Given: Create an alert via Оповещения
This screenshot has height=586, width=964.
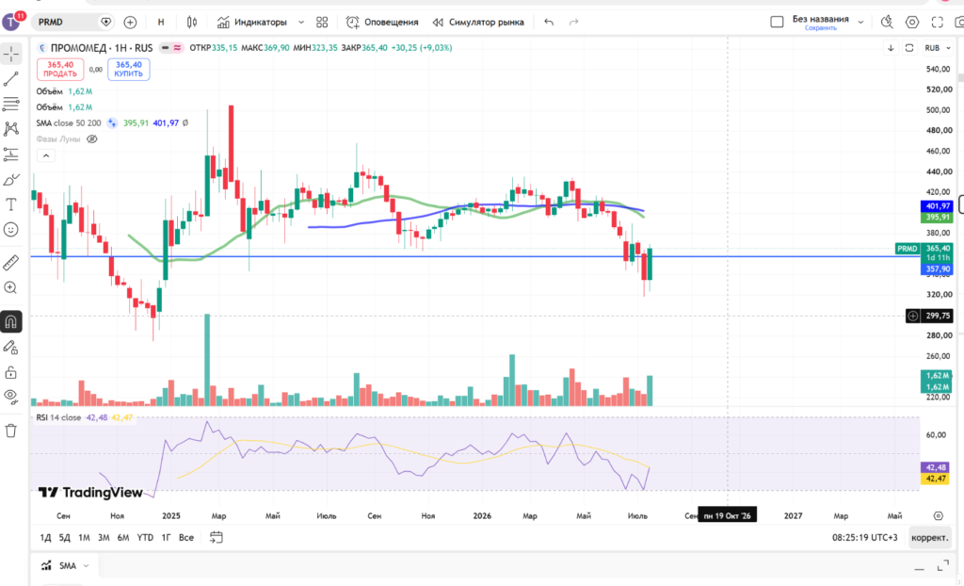Looking at the screenshot, I should pos(382,23).
